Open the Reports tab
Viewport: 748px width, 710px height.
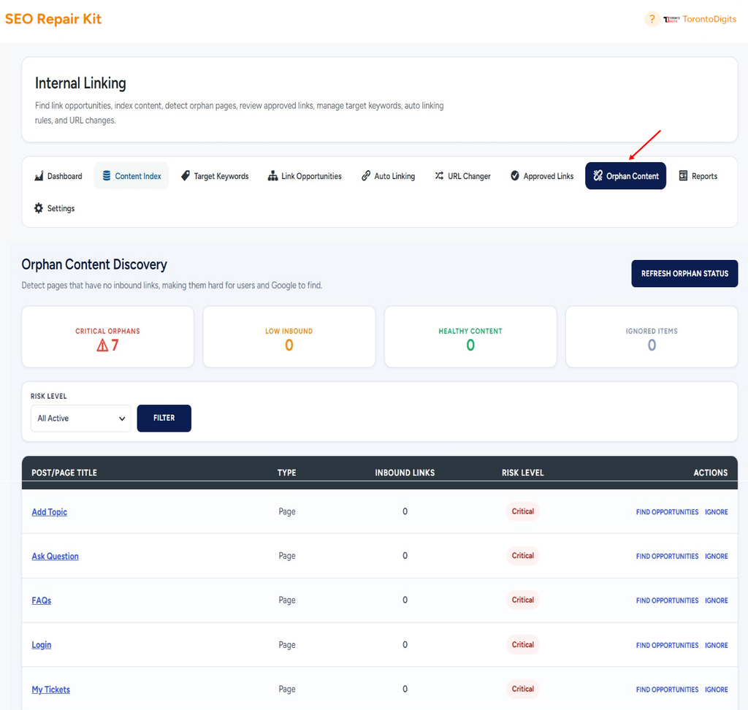click(698, 176)
